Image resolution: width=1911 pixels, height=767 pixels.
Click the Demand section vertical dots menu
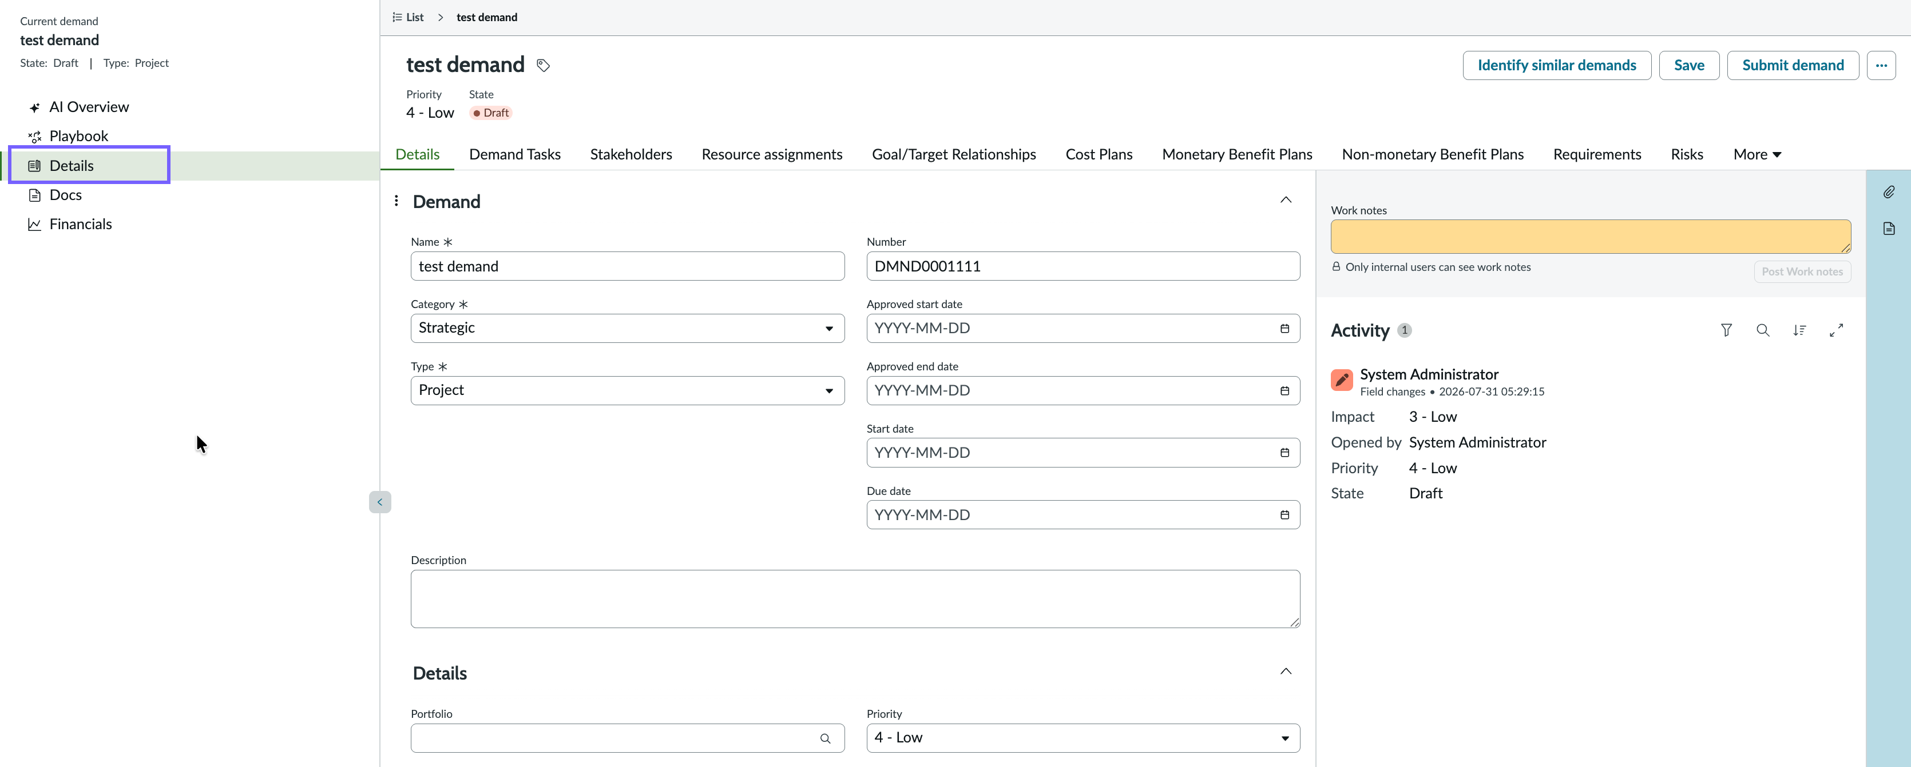click(x=396, y=201)
